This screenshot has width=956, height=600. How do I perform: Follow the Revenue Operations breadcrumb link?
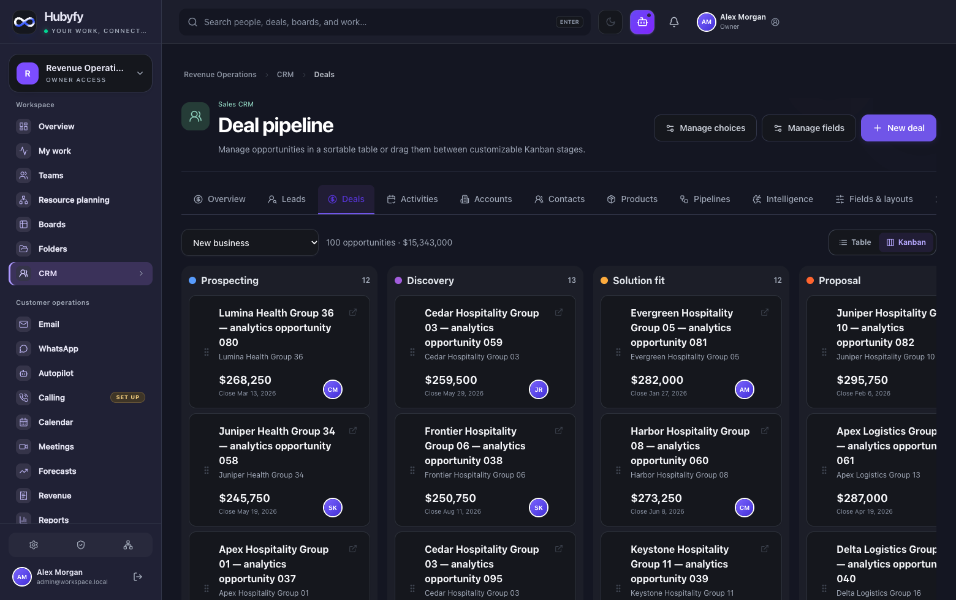[220, 75]
